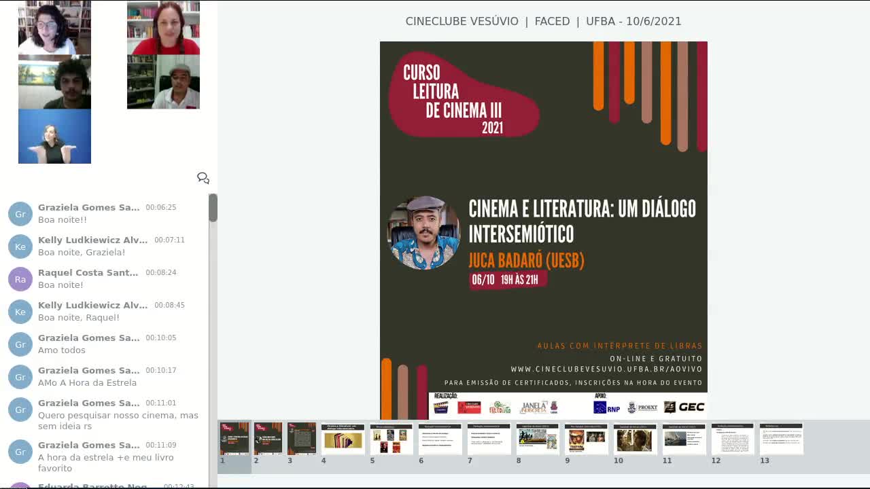This screenshot has height=489, width=870.
Task: Click the woman in red webcam video
Action: coord(163,28)
